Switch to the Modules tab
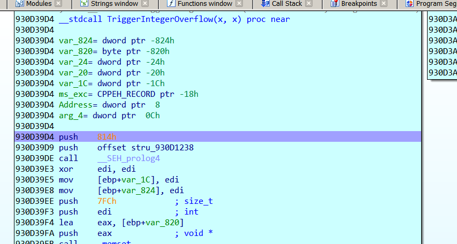457x244 pixels. [39, 4]
